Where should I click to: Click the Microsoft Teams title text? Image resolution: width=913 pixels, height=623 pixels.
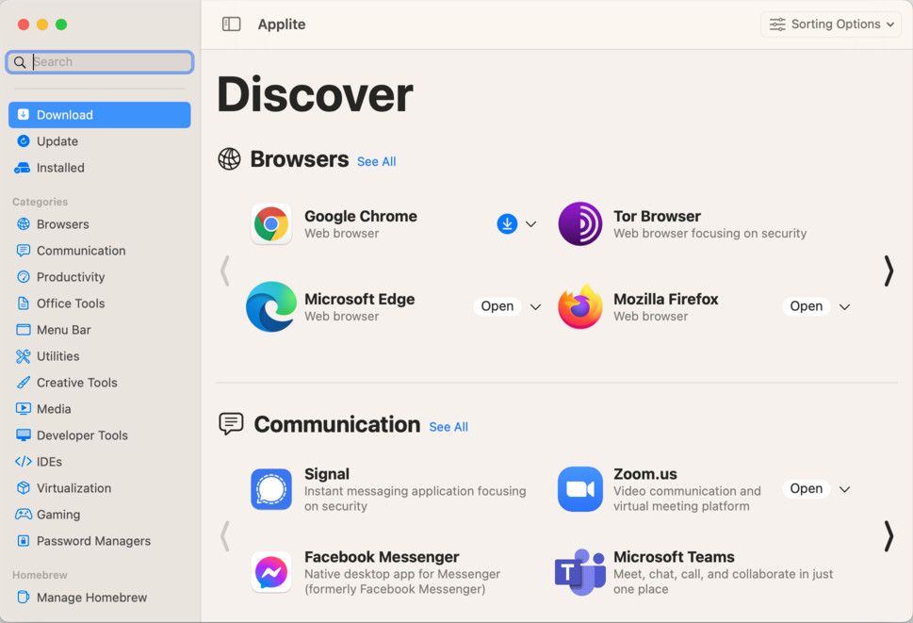pos(674,557)
